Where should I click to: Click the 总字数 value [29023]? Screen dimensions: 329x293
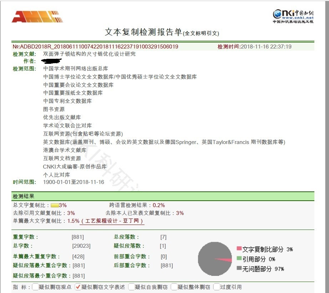81,246
